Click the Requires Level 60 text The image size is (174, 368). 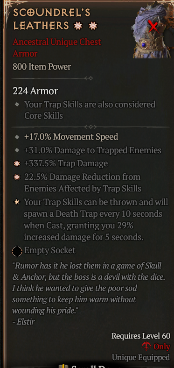pyautogui.click(x=141, y=336)
